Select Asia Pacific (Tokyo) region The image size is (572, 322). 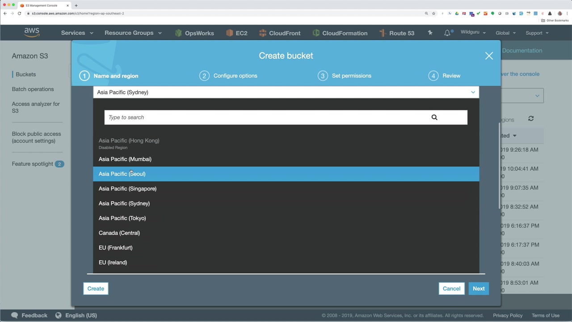(x=286, y=218)
